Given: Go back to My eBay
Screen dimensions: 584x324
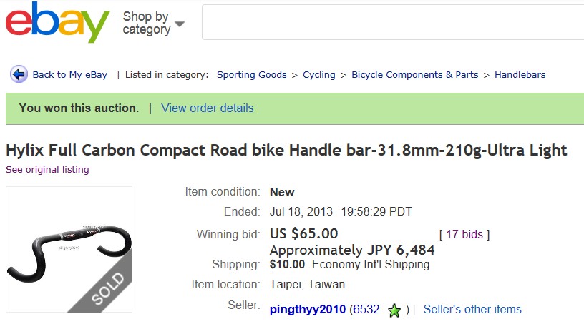Looking at the screenshot, I should tap(70, 74).
